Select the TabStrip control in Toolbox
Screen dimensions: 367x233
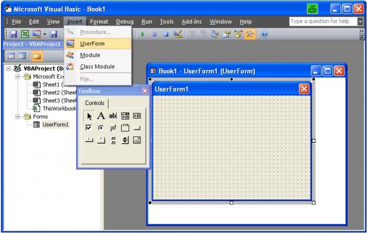tap(89, 140)
